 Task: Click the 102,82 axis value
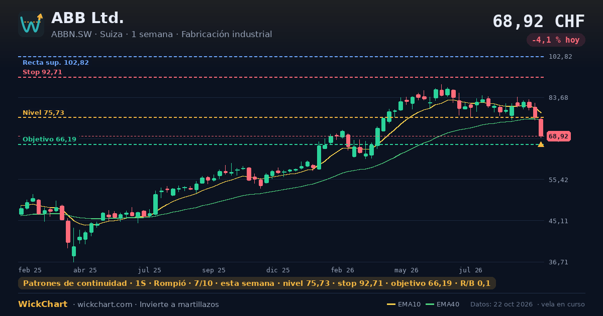[x=561, y=57]
